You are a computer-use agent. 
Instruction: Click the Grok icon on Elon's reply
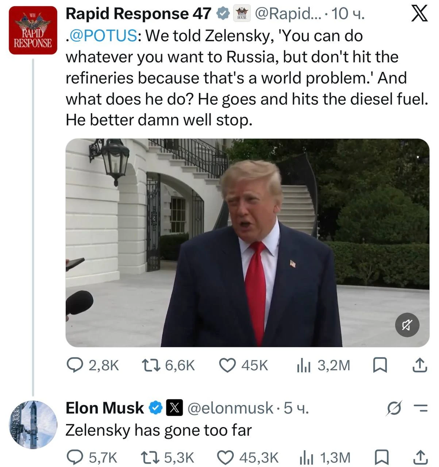tap(394, 409)
